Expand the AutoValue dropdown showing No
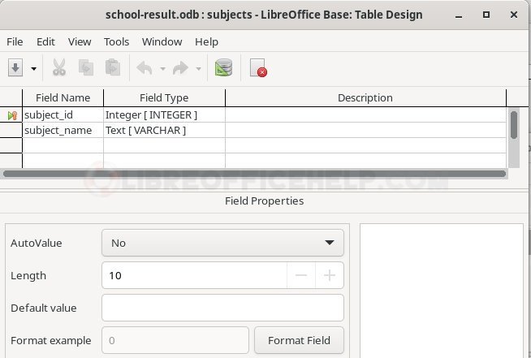 222,243
